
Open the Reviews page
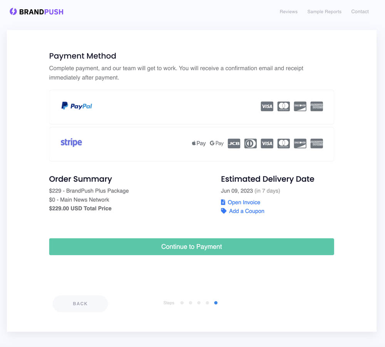(288, 12)
